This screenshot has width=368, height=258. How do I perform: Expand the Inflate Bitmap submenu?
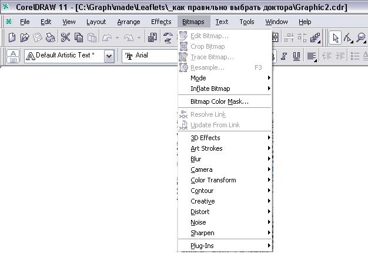tap(225, 89)
